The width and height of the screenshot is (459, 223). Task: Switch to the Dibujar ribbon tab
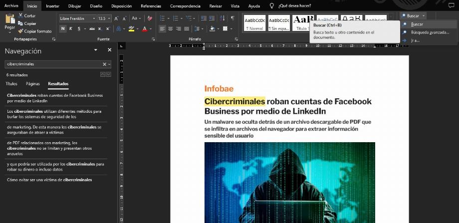tap(75, 6)
